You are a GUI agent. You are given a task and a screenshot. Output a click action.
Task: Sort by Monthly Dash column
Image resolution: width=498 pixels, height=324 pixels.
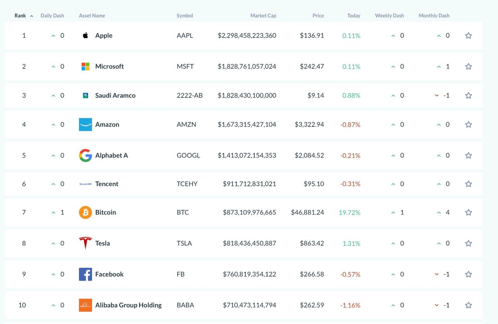(434, 16)
